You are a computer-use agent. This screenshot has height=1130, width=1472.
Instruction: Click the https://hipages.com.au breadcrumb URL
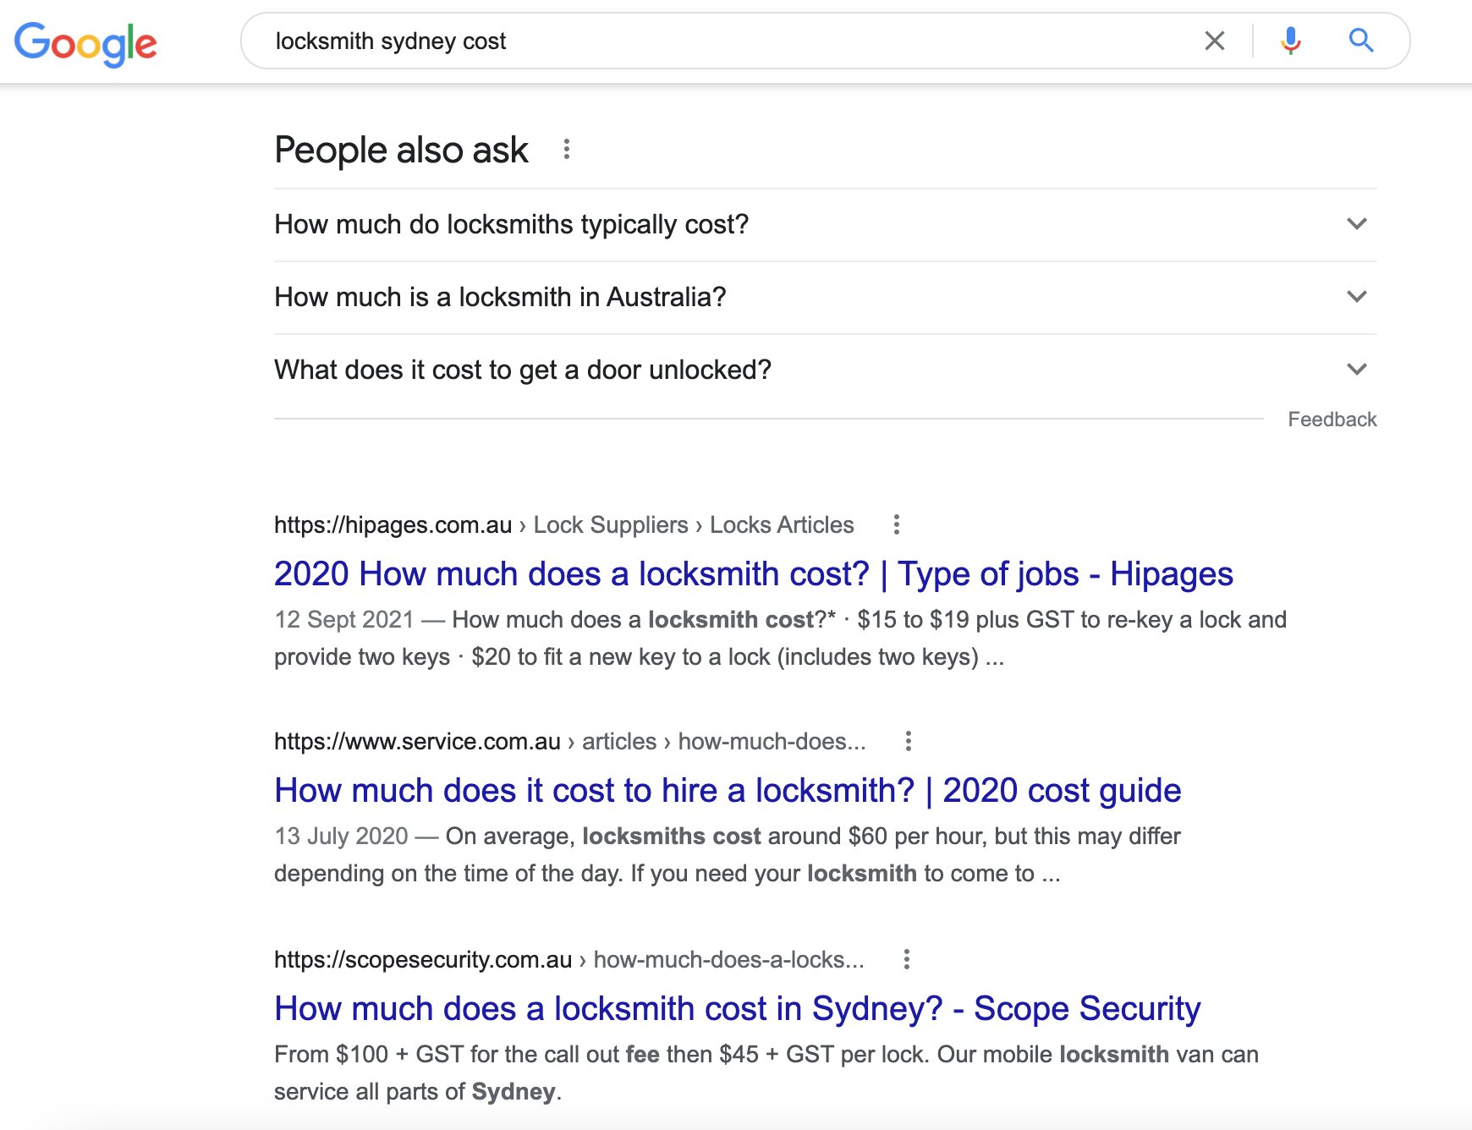pyautogui.click(x=393, y=525)
